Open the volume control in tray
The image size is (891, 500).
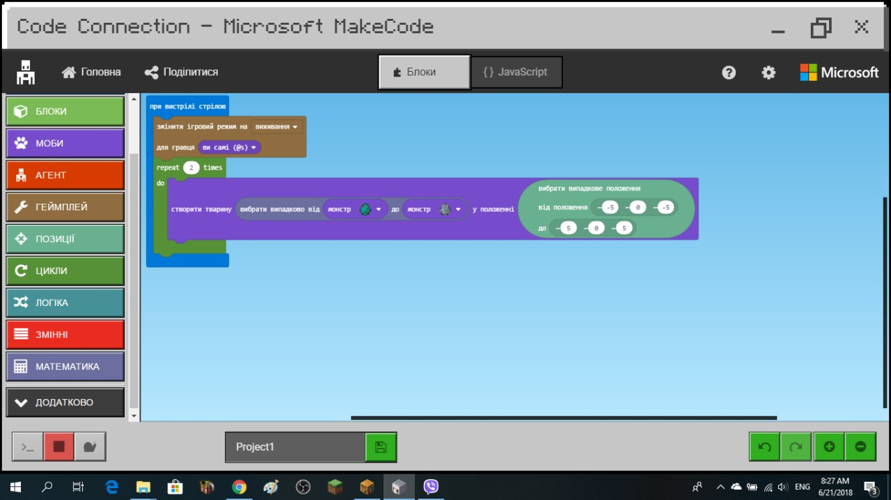(x=782, y=487)
